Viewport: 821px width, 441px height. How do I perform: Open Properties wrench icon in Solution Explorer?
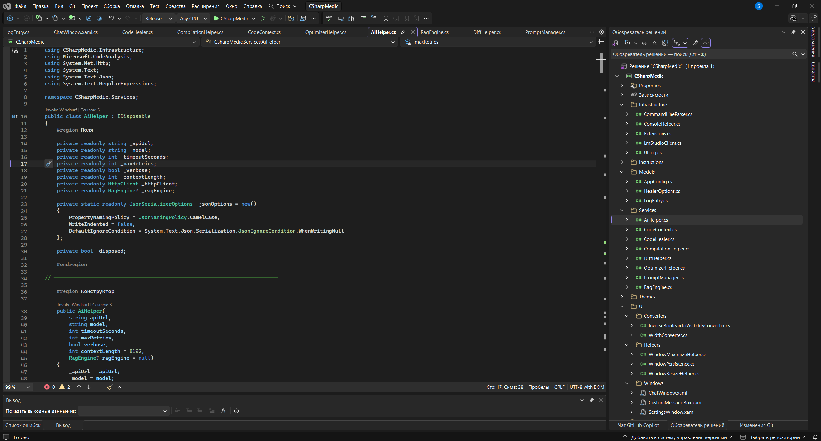coord(695,43)
